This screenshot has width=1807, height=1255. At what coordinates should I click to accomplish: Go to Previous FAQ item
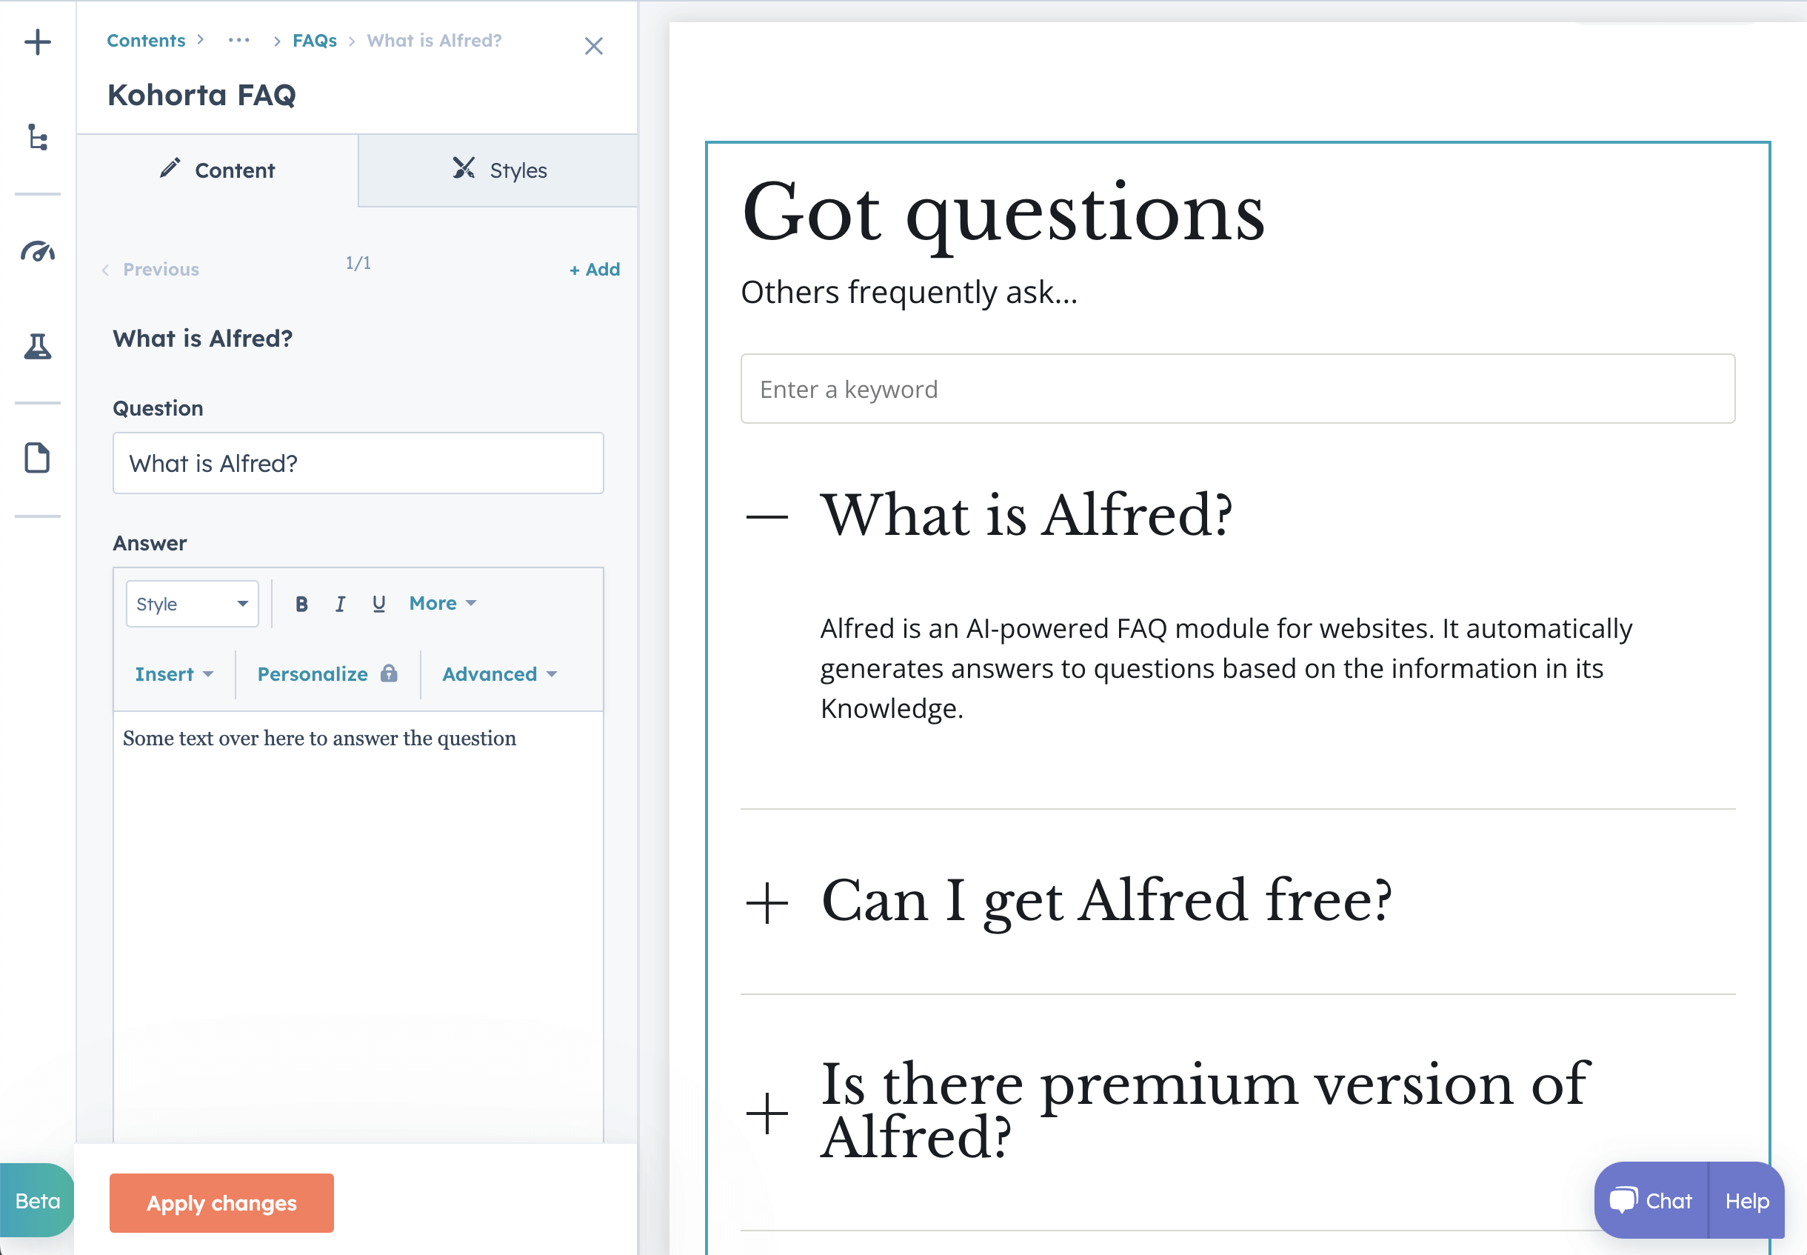tap(151, 269)
